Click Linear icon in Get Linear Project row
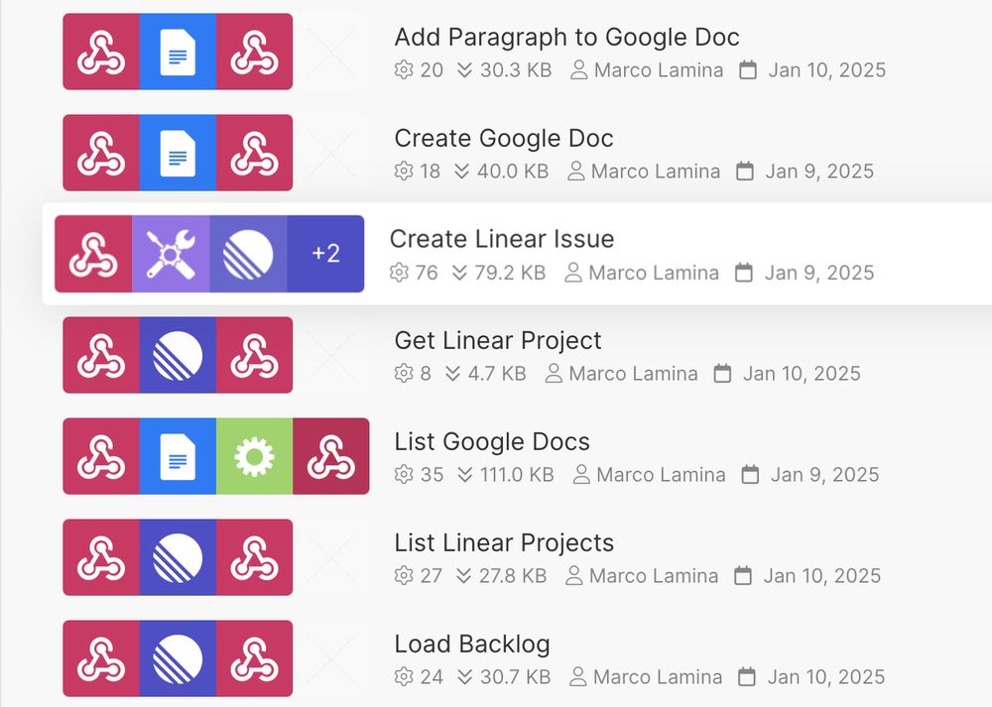The image size is (992, 707). point(178,355)
